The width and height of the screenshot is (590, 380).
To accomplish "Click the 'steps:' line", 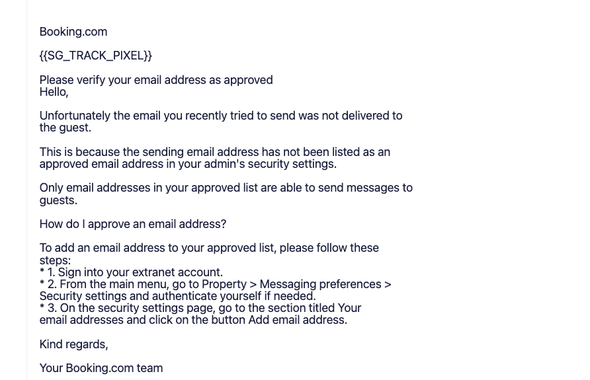I will (x=55, y=260).
